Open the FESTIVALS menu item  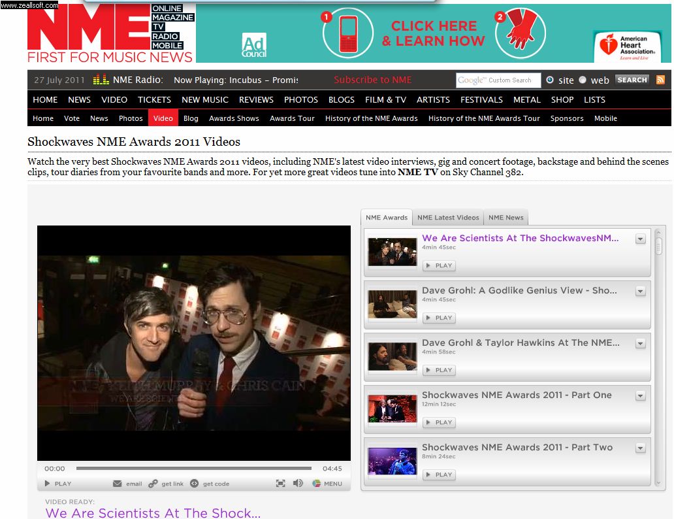[x=481, y=100]
